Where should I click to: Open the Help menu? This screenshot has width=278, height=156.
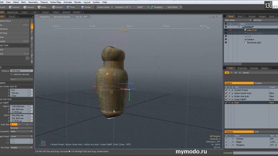(x=105, y=2)
